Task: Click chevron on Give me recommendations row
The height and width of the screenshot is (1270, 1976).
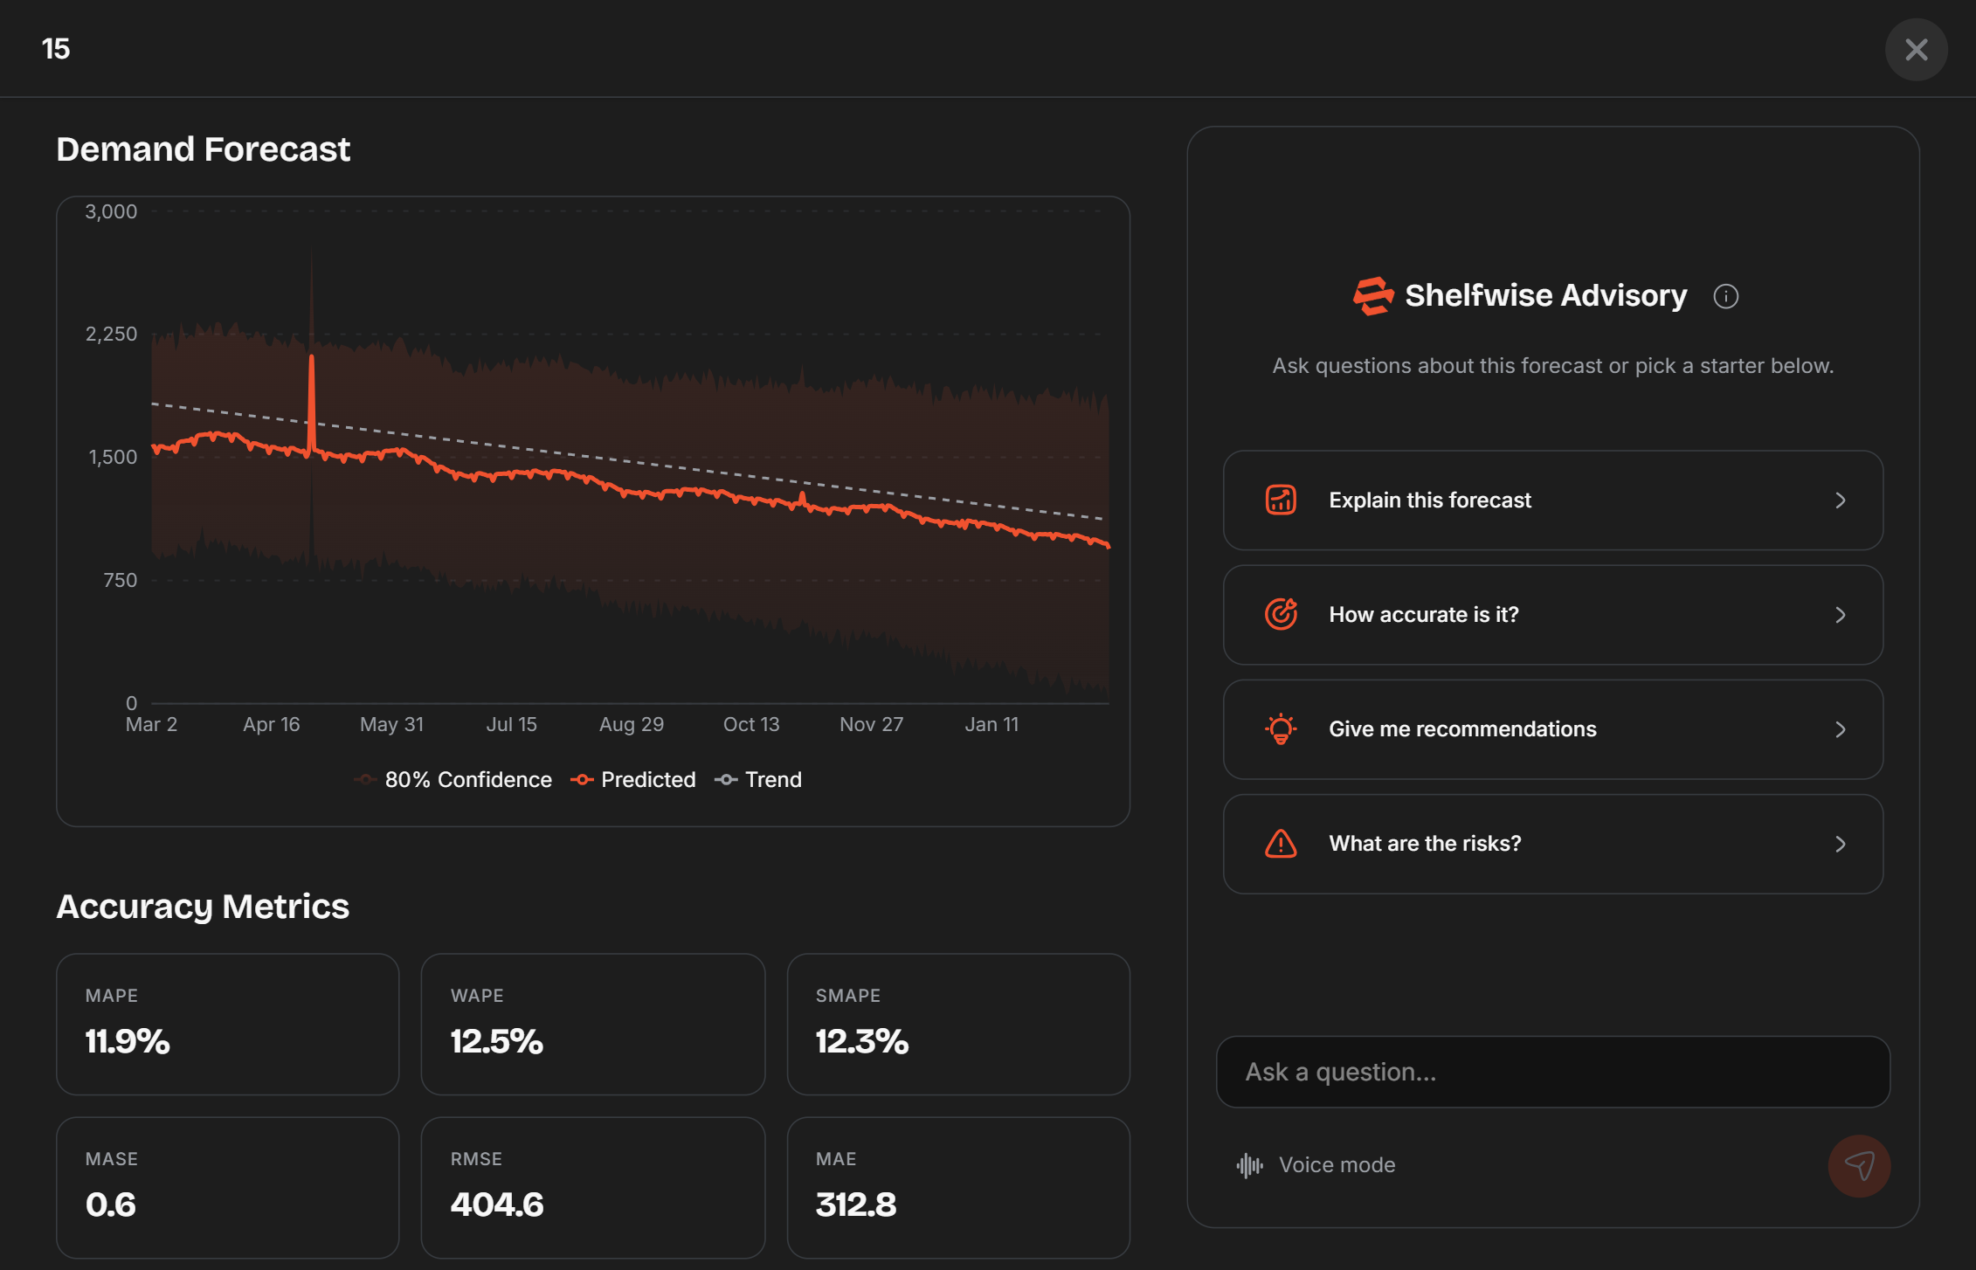Action: [1840, 728]
